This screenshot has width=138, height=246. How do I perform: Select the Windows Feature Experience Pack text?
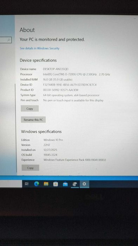tap(75, 160)
